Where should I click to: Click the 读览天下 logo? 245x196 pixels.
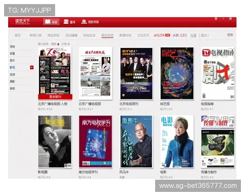(22, 21)
